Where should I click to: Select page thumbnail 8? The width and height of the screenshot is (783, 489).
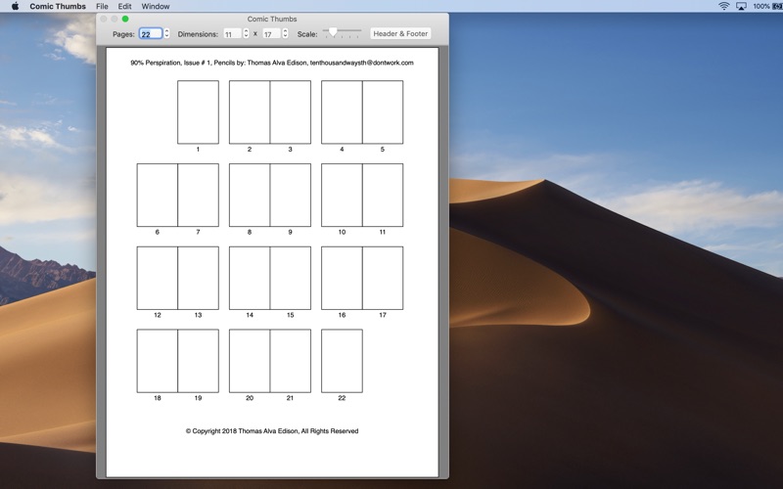pos(250,195)
